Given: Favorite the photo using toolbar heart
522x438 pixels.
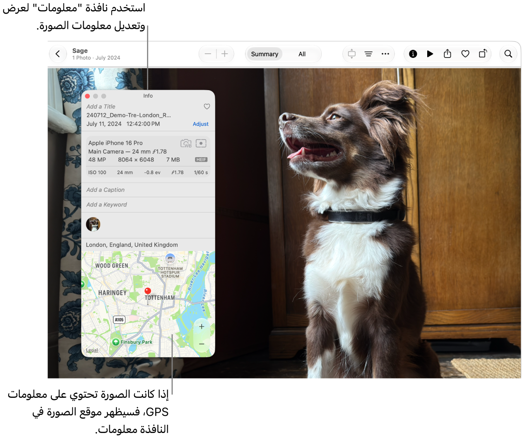Looking at the screenshot, I should tap(465, 54).
